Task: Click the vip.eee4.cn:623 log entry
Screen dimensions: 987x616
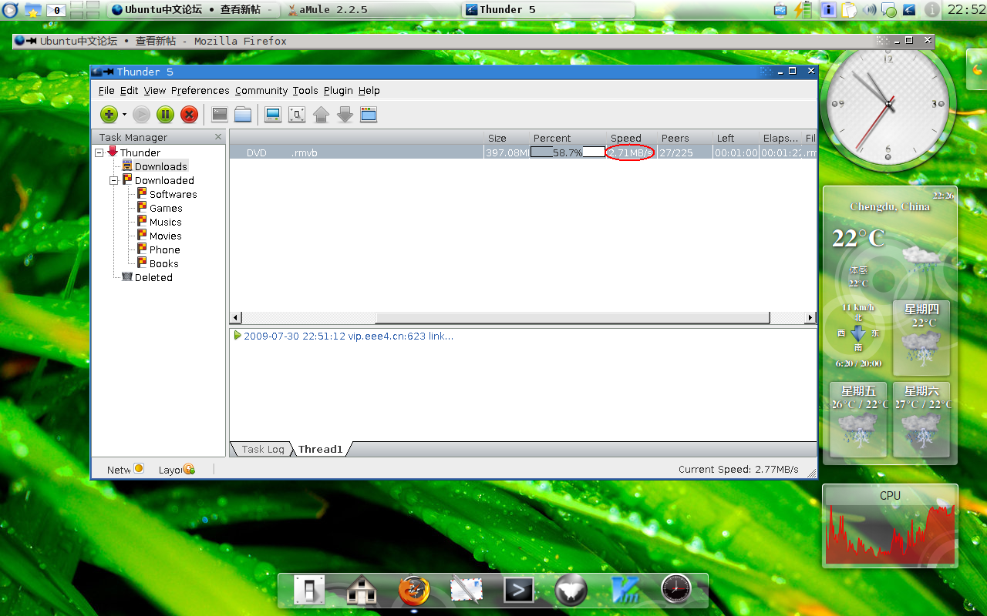Action: [349, 336]
